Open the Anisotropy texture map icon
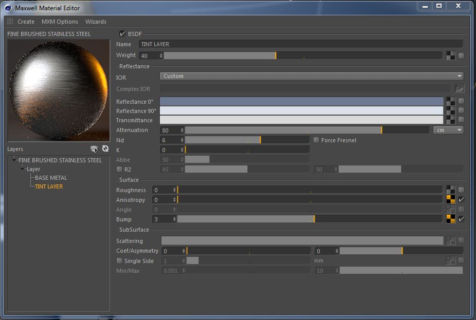This screenshot has height=320, width=476. [450, 200]
